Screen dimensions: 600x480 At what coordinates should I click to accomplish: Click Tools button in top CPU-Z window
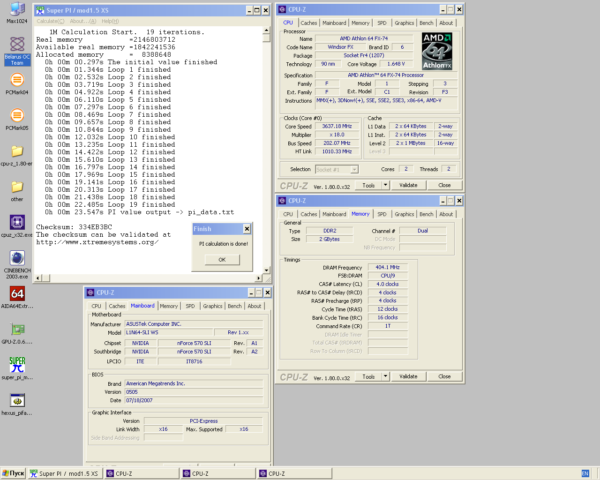pyautogui.click(x=369, y=185)
